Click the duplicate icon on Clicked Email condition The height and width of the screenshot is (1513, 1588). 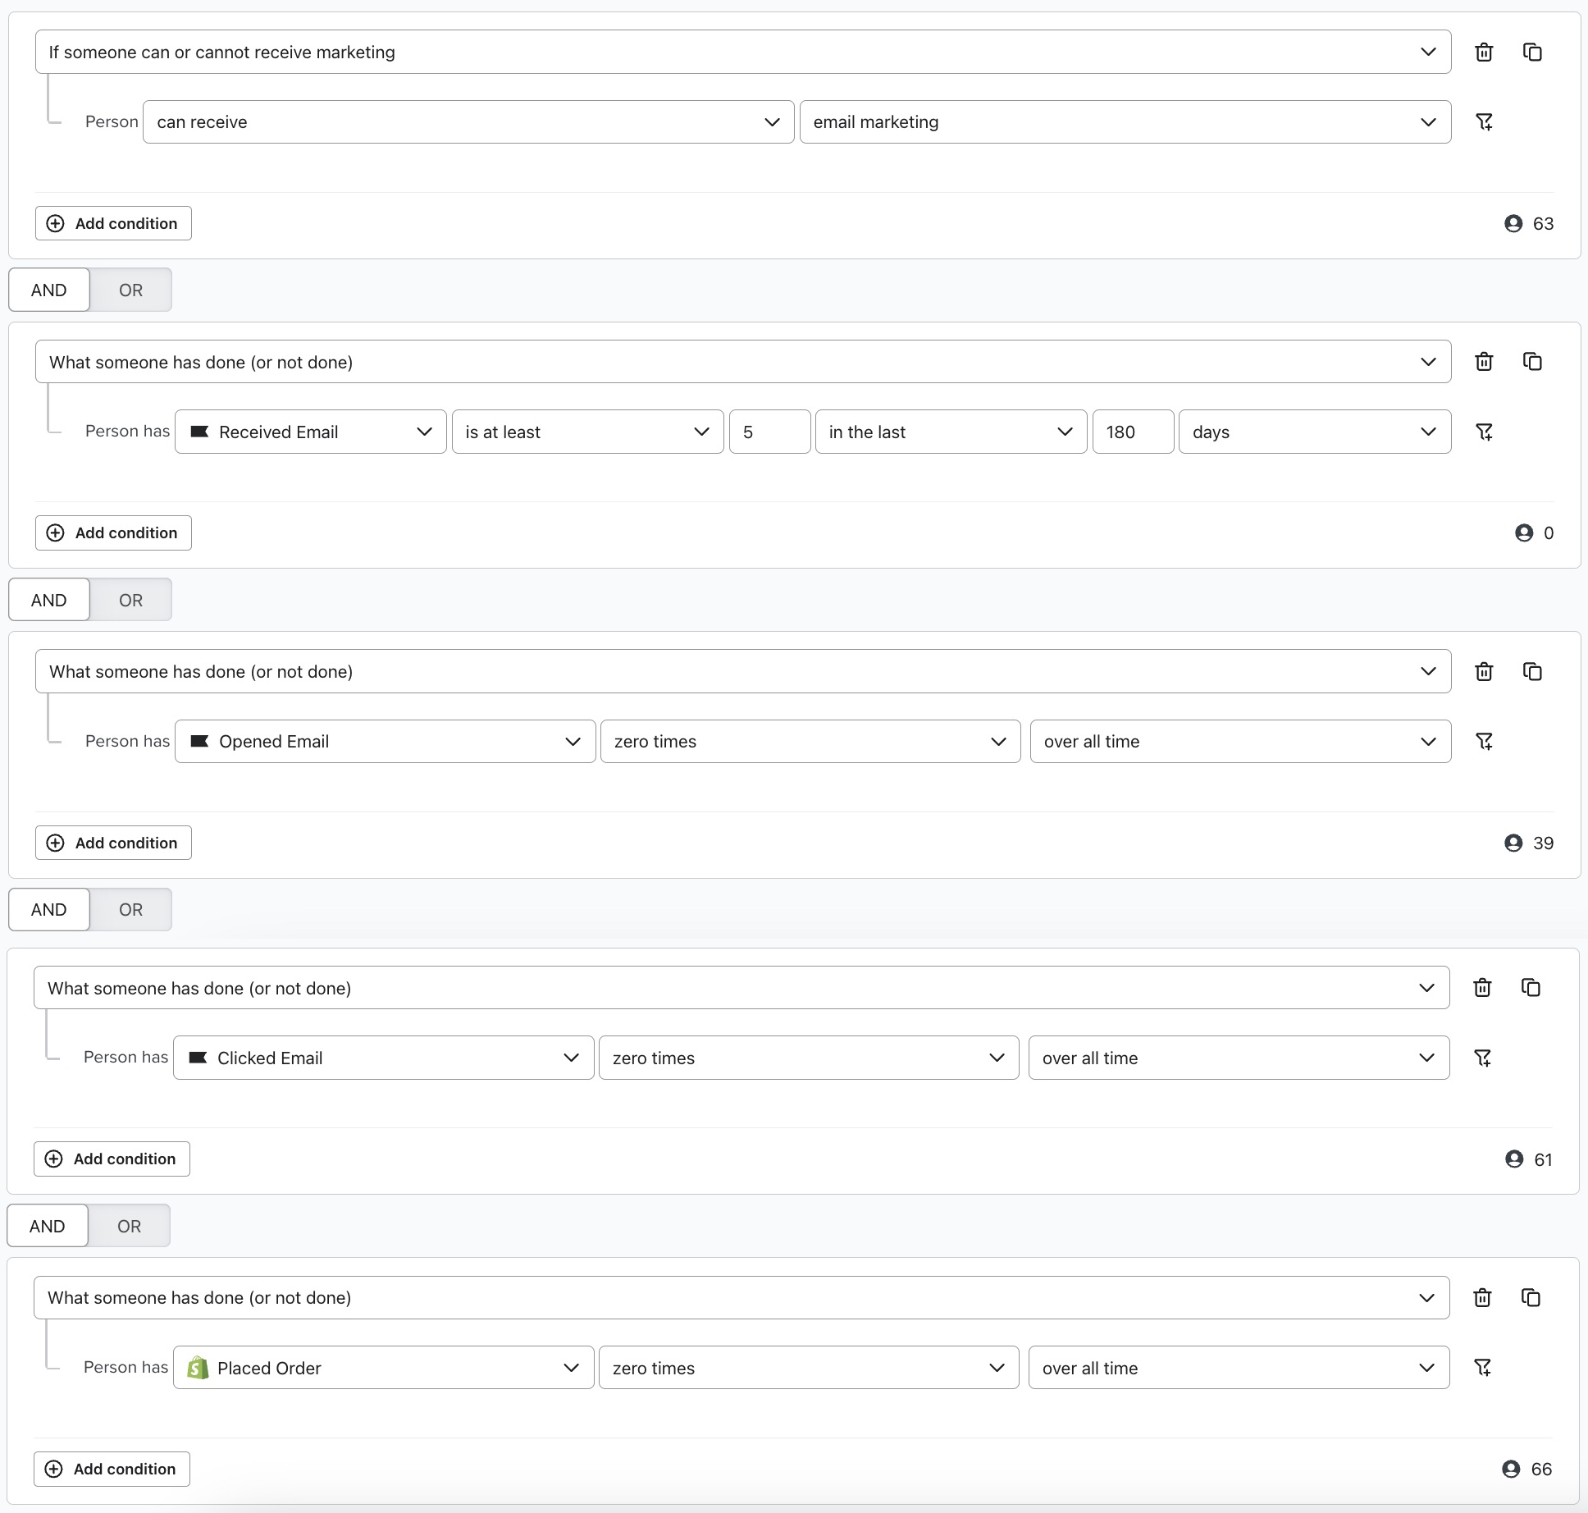pos(1531,989)
